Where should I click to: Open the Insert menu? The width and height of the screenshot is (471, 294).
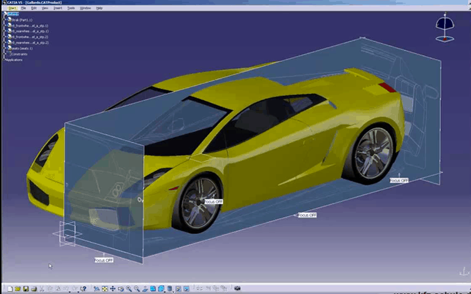click(x=58, y=8)
